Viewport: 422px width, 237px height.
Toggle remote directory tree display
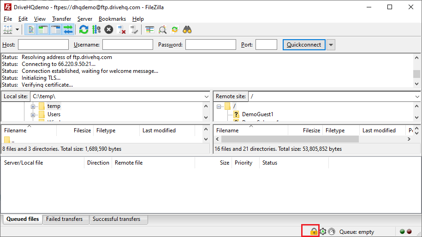(55, 30)
